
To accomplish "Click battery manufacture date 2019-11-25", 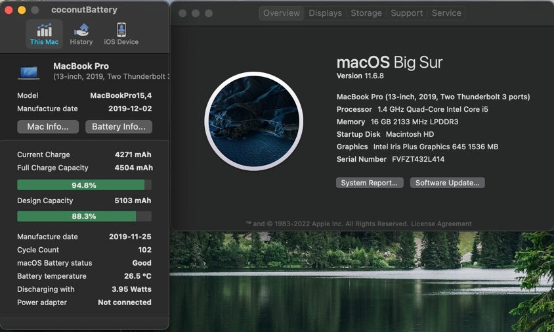I will tap(130, 237).
